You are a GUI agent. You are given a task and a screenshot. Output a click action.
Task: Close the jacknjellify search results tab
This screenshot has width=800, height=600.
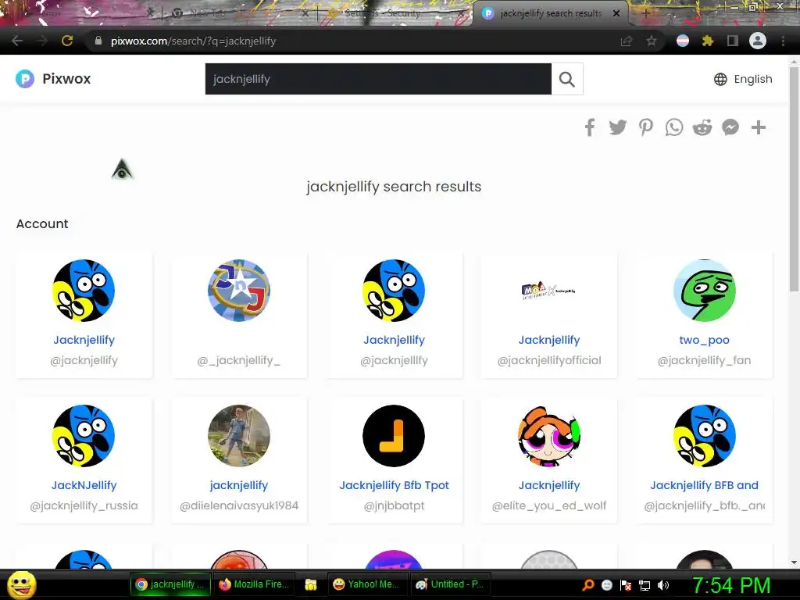pyautogui.click(x=616, y=13)
